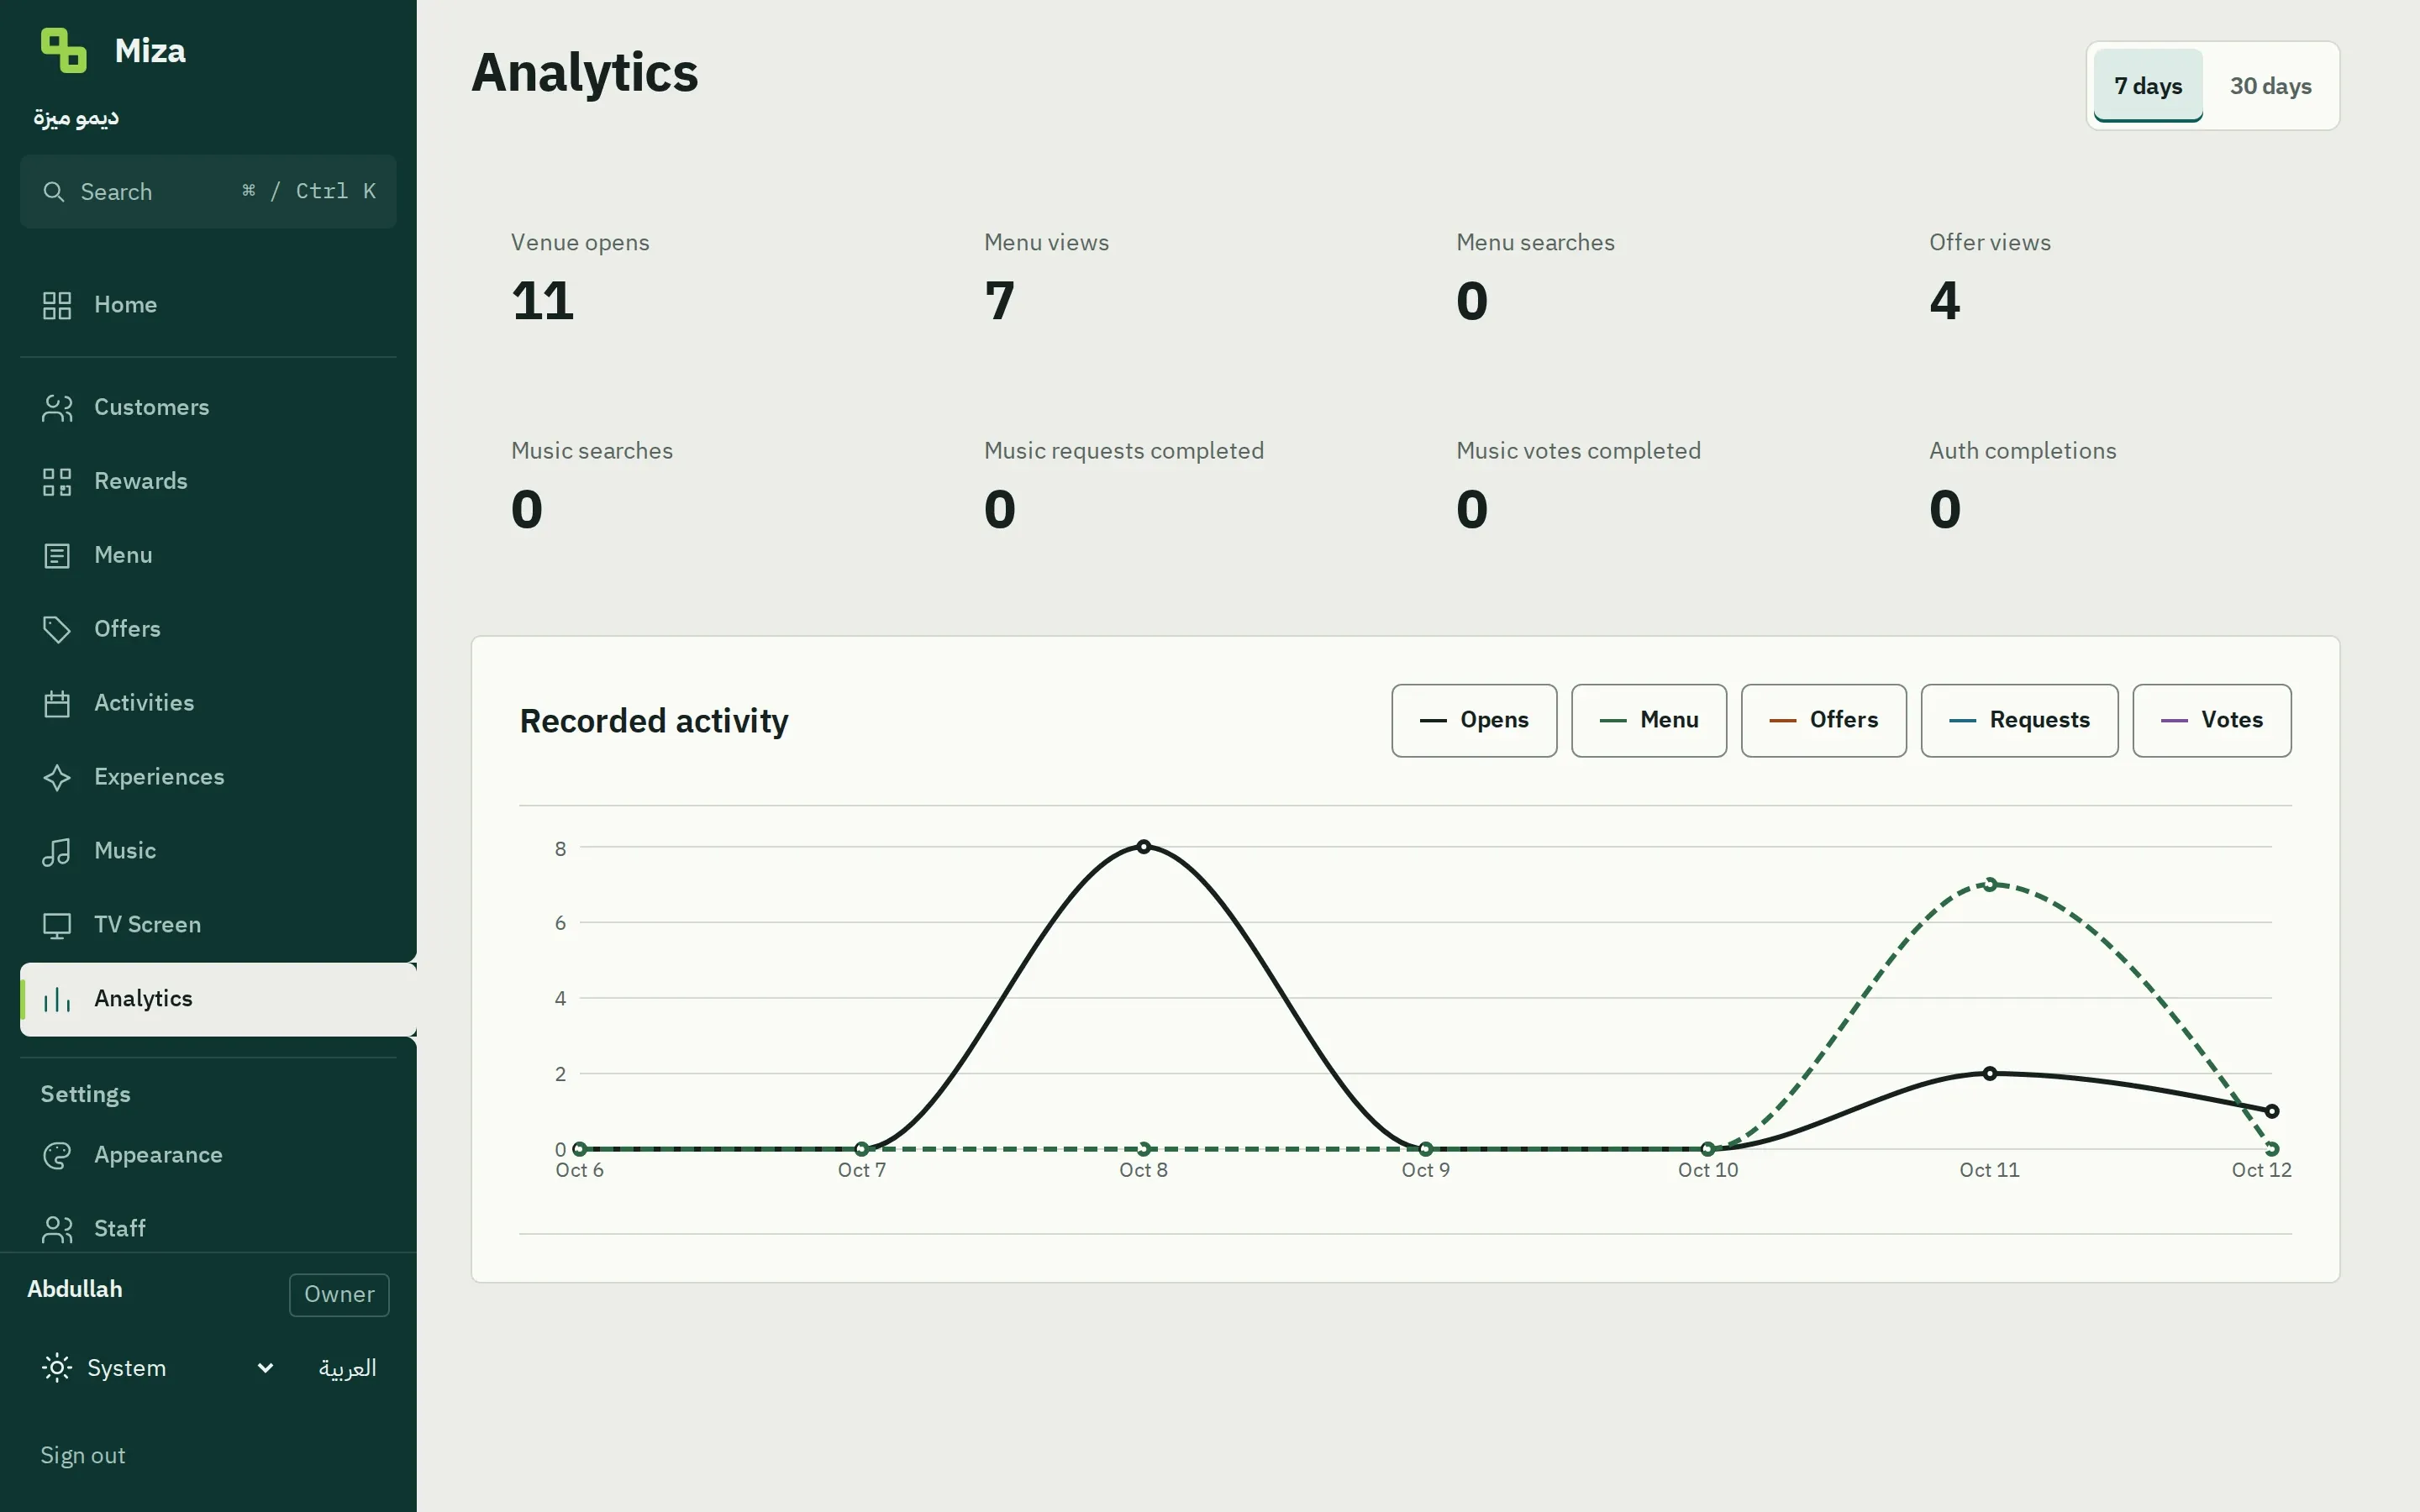Select the Analytics sidebar item
The height and width of the screenshot is (1512, 2420).
[218, 1000]
